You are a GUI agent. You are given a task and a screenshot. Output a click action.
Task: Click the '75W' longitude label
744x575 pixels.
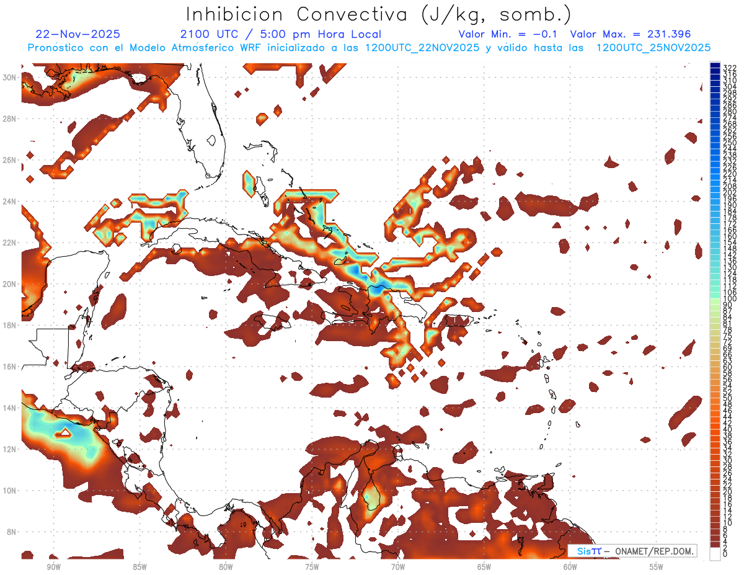(x=312, y=568)
